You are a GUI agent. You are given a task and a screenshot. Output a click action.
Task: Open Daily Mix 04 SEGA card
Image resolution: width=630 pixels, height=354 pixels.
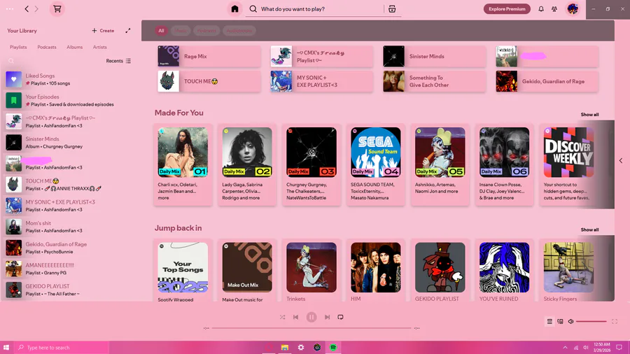tap(376, 164)
